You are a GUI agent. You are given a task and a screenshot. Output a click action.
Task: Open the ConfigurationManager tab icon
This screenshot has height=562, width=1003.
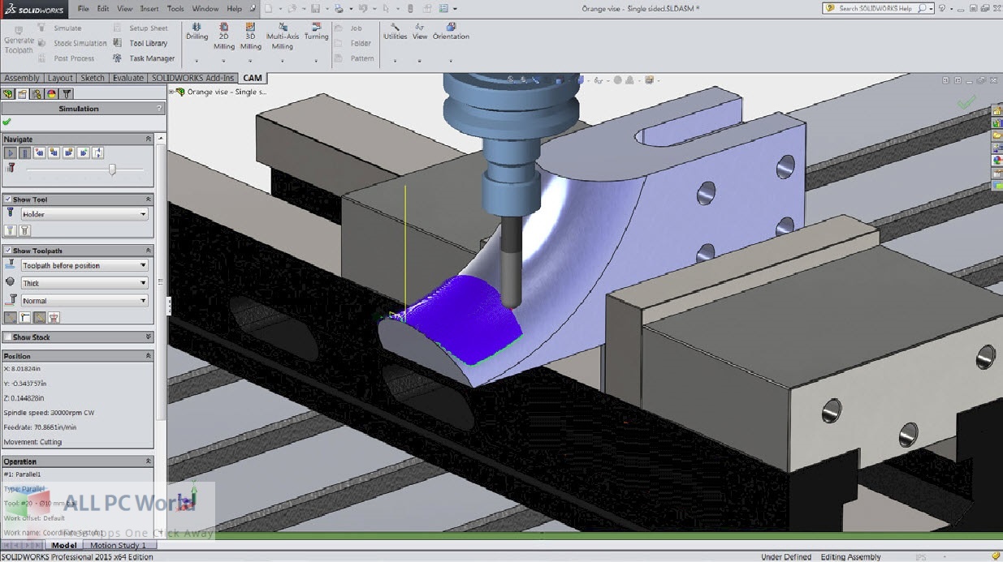tap(37, 94)
